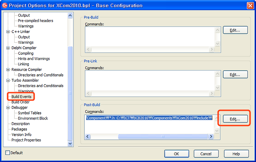The width and height of the screenshot is (256, 162).
Task: Select Build Order in the tree
Action: click(20, 102)
